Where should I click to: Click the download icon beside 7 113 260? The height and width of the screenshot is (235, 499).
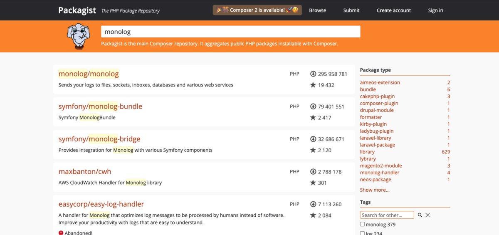pyautogui.click(x=313, y=204)
